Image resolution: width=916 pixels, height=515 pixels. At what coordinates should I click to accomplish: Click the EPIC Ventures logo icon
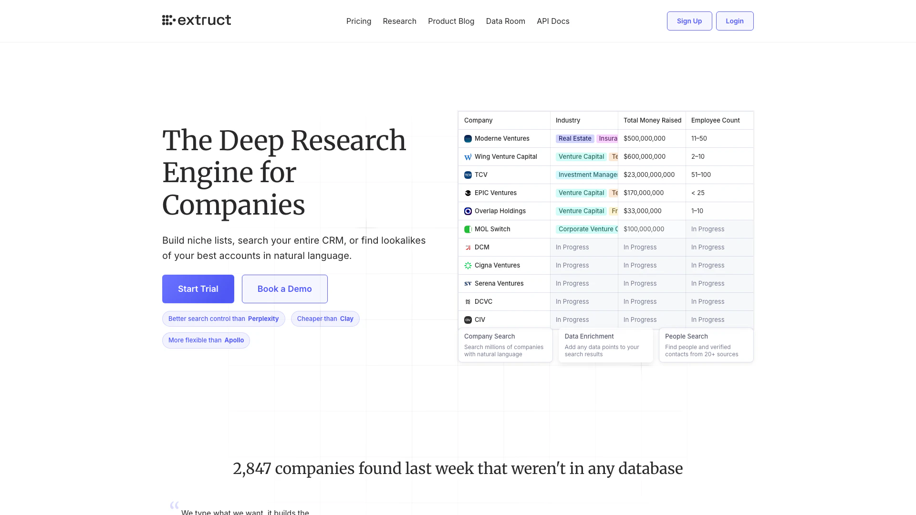pos(468,193)
